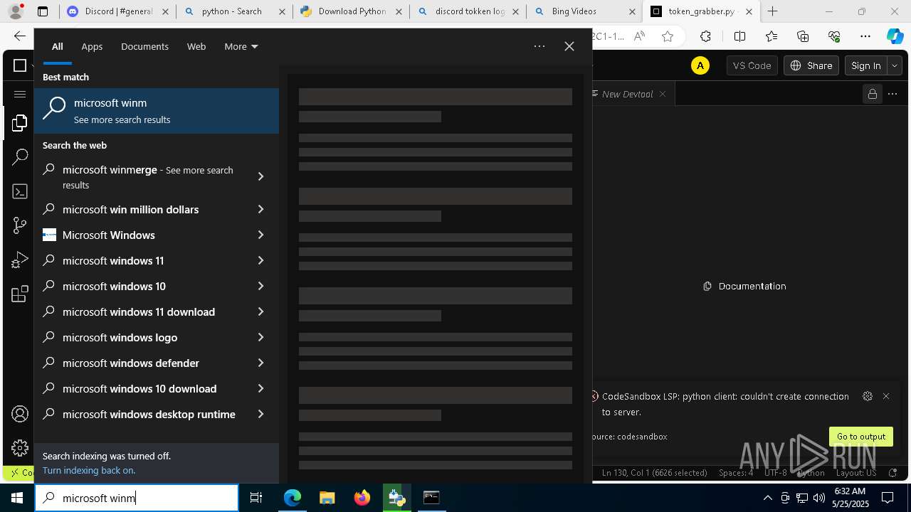The height and width of the screenshot is (512, 911).
Task: Select the All search filter tab
Action: click(x=58, y=46)
